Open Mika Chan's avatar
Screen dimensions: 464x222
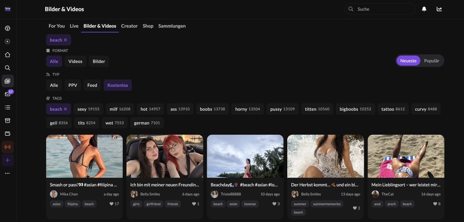[x=53, y=194]
